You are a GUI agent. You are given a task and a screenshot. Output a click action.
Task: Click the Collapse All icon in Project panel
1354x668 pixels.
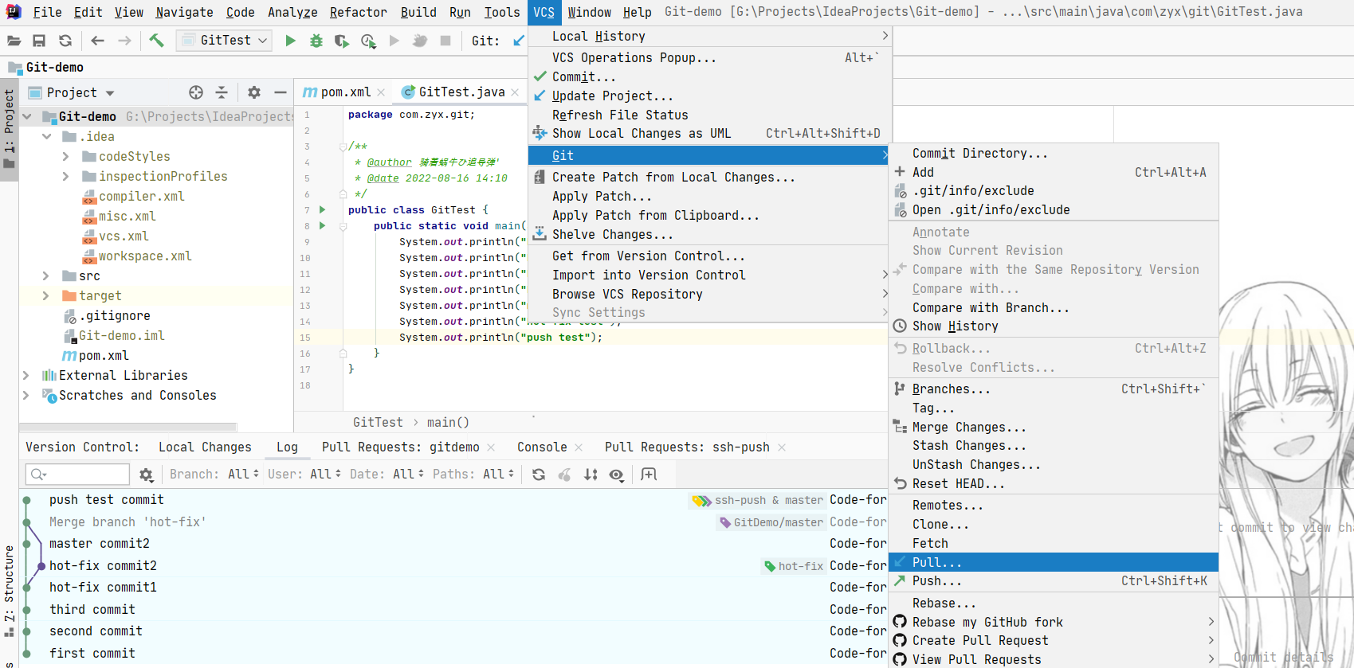click(222, 92)
